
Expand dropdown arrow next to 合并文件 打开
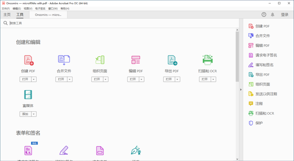click(70, 79)
